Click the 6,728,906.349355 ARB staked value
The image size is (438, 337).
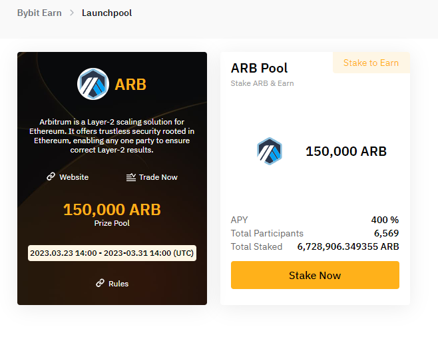(348, 246)
